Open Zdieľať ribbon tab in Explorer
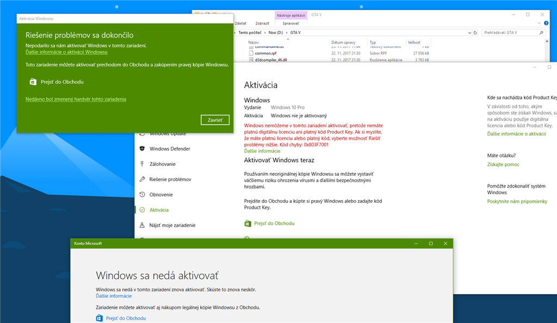The width and height of the screenshot is (557, 323). pos(240,23)
